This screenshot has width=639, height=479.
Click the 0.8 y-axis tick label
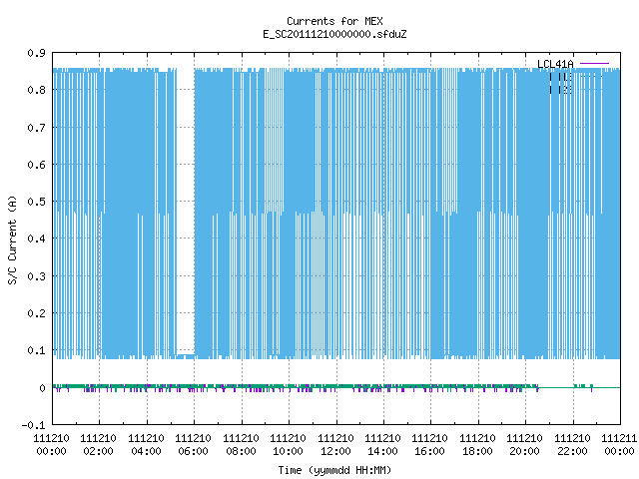point(36,90)
